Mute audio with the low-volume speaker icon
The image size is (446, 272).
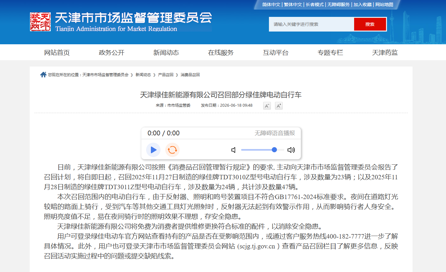pyautogui.click(x=234, y=150)
